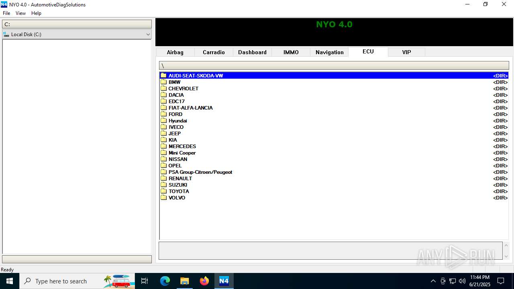Click the taskbar search box
The image size is (514, 289).
click(x=77, y=281)
